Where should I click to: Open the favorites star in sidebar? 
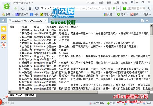click(4, 29)
